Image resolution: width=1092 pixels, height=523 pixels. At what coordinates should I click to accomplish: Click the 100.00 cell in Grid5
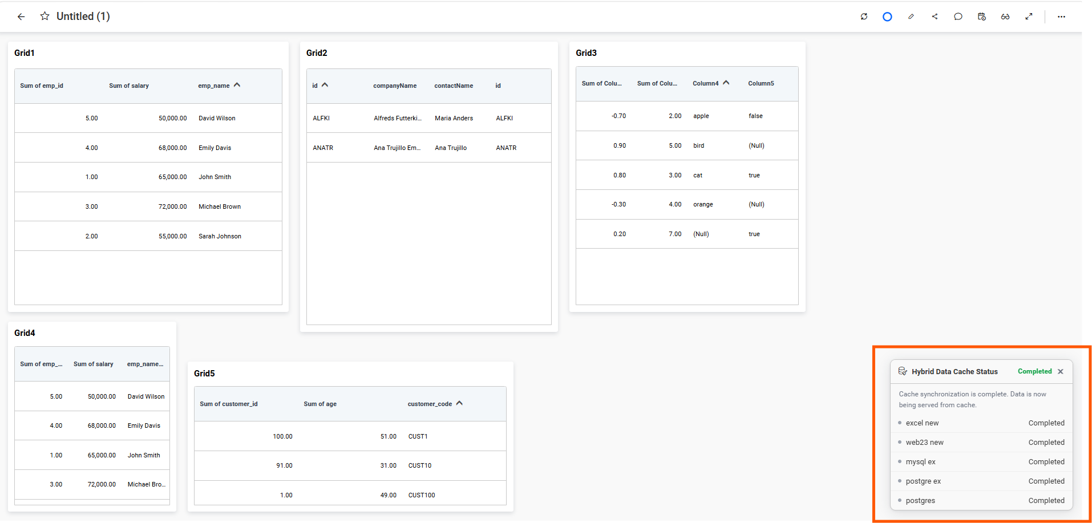click(x=282, y=436)
